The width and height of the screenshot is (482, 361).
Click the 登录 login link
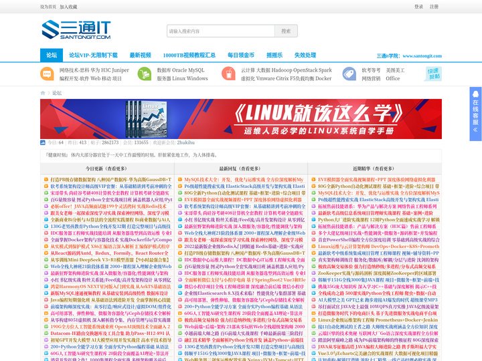pyautogui.click(x=418, y=7)
